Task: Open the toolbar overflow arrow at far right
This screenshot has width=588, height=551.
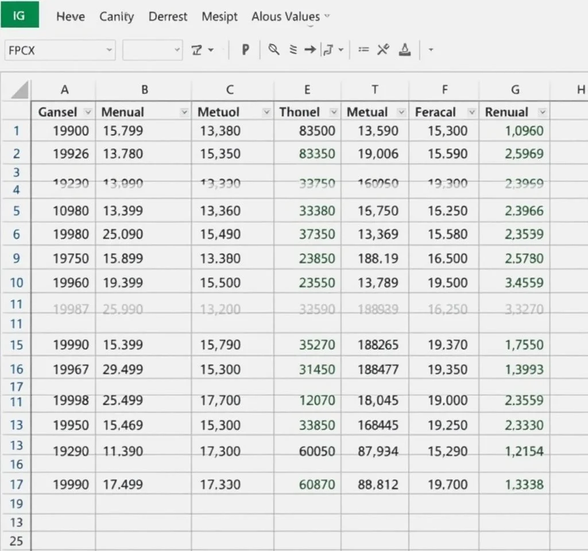Action: 431,50
